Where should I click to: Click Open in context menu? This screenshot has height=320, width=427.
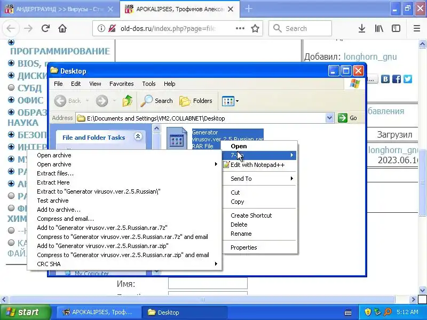click(260, 146)
